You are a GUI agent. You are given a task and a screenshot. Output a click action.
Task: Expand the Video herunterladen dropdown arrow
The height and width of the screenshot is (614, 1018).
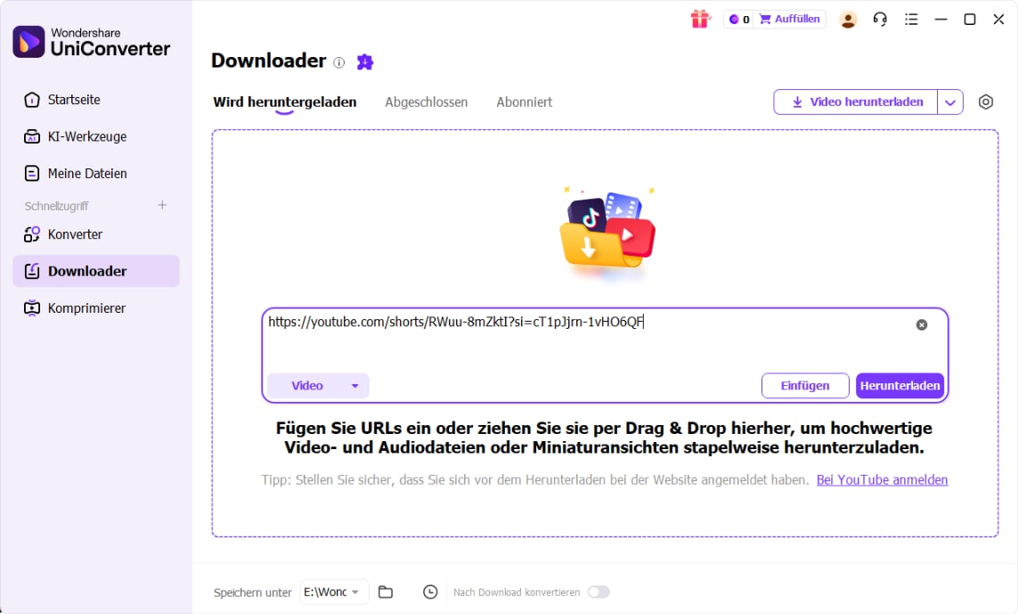pyautogui.click(x=950, y=102)
